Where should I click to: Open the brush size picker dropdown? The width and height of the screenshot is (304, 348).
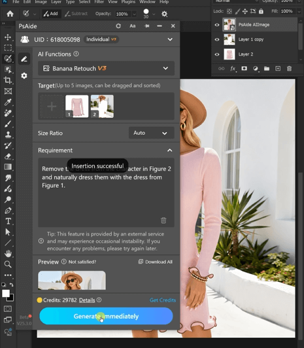point(154,14)
